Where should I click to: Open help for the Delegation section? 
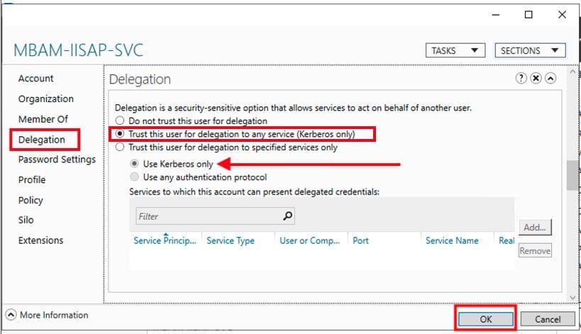[521, 79]
